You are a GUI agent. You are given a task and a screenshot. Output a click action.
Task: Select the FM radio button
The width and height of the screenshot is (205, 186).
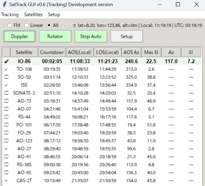pyautogui.click(x=10, y=25)
